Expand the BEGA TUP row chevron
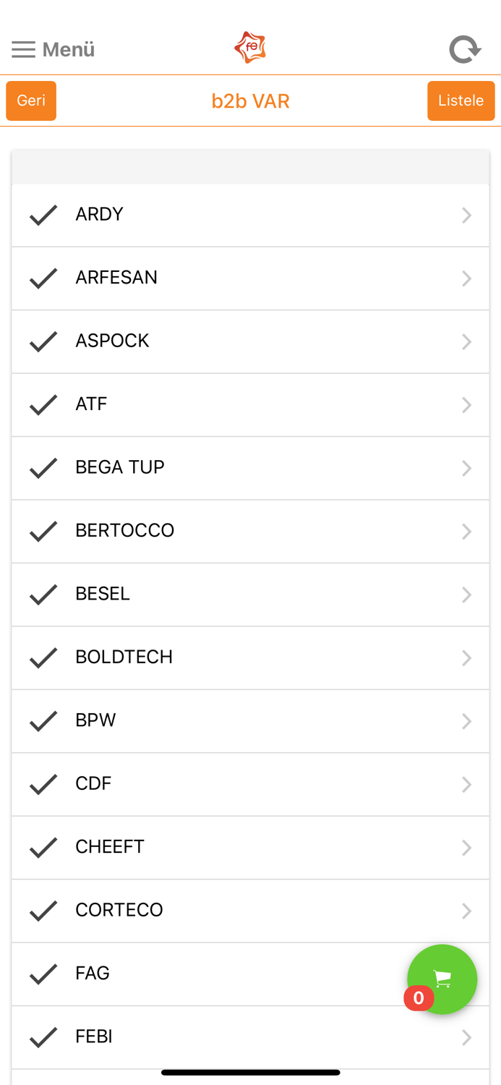Image resolution: width=501 pixels, height=1085 pixels. (x=466, y=468)
